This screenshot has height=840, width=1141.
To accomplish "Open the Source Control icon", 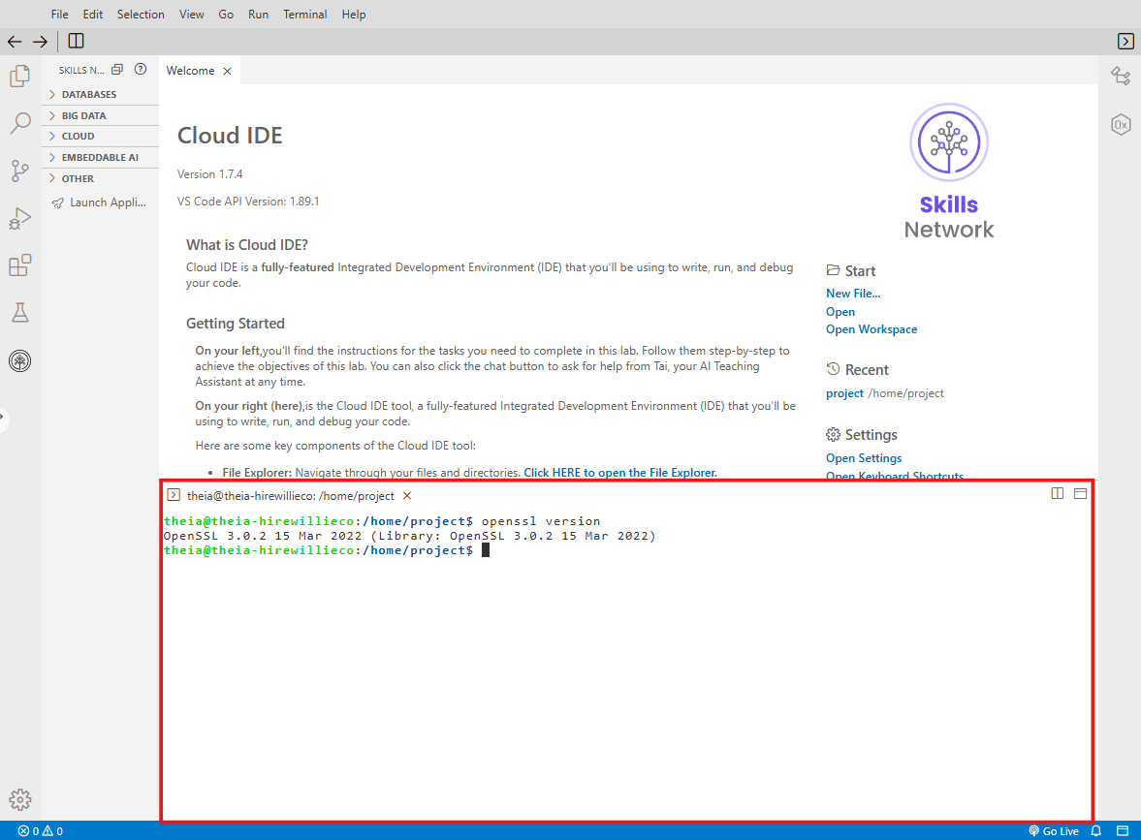I will [20, 171].
